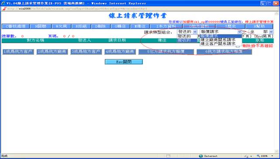Choose 建立客戶關系請求 from the list

coord(221,44)
